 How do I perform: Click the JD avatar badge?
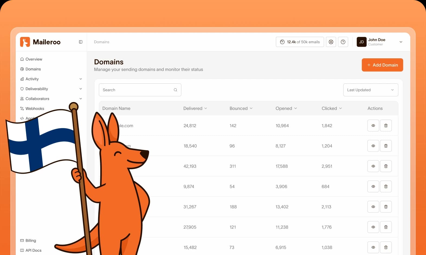(362, 42)
